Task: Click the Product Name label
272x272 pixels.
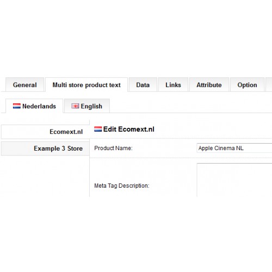Action: [113, 148]
